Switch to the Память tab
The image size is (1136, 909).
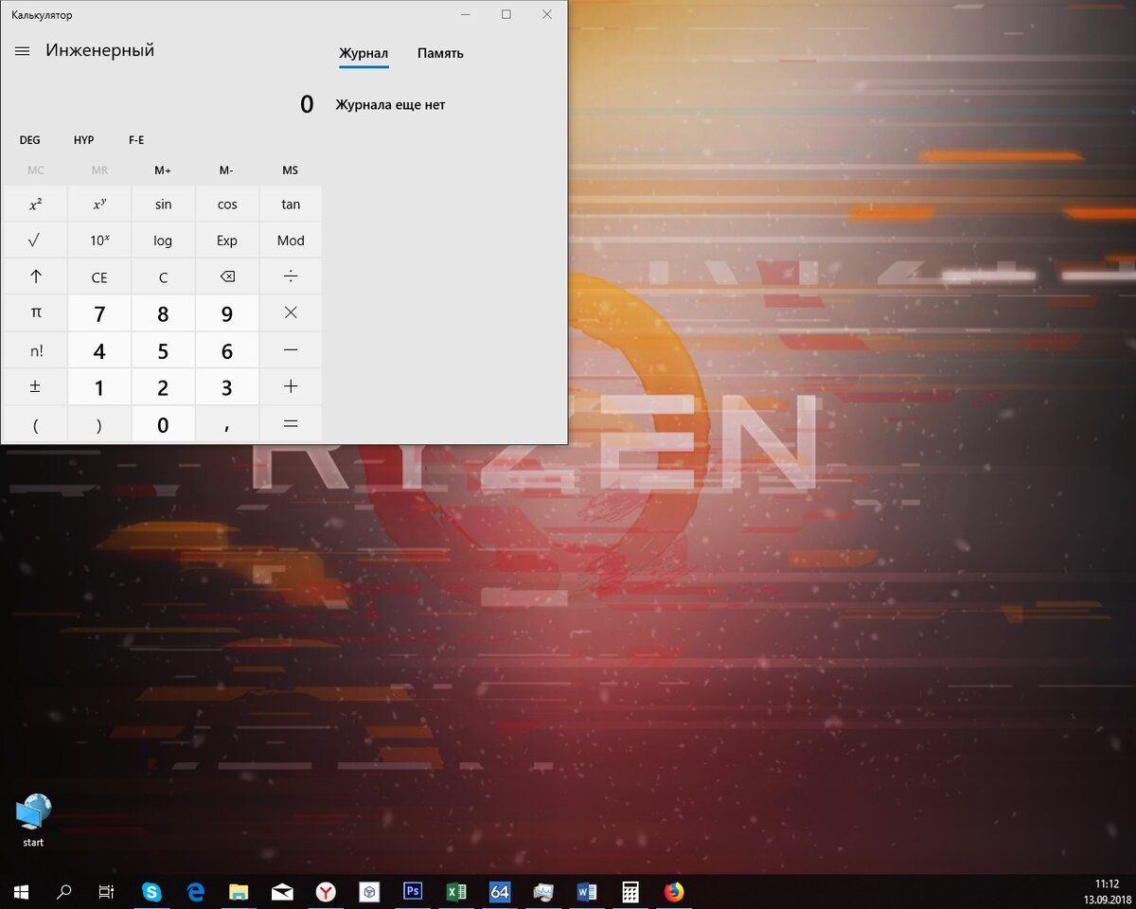pyautogui.click(x=440, y=53)
